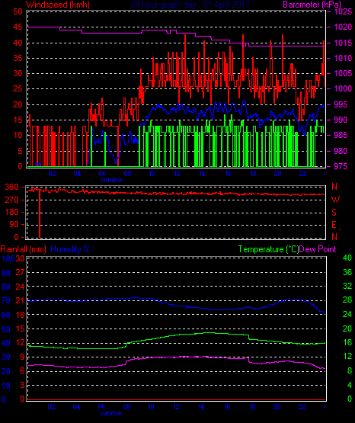Screen dimensions: 355x423
Task: Click 270 on the wind direction axis
Action: point(11,200)
